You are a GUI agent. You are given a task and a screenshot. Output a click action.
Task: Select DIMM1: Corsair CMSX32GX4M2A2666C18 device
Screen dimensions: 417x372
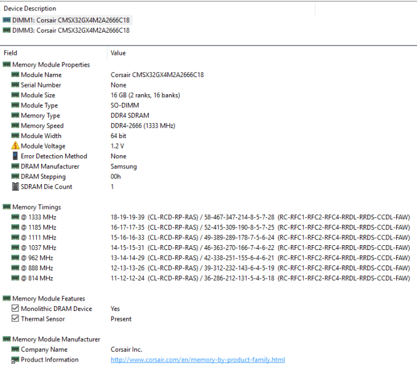coord(71,20)
